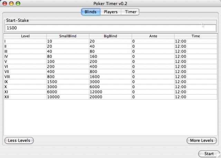Select level IX cell

25,82
